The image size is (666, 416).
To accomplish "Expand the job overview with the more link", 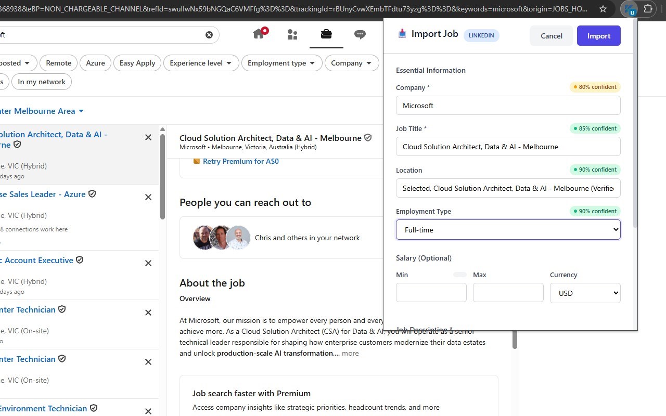I will tap(350, 353).
